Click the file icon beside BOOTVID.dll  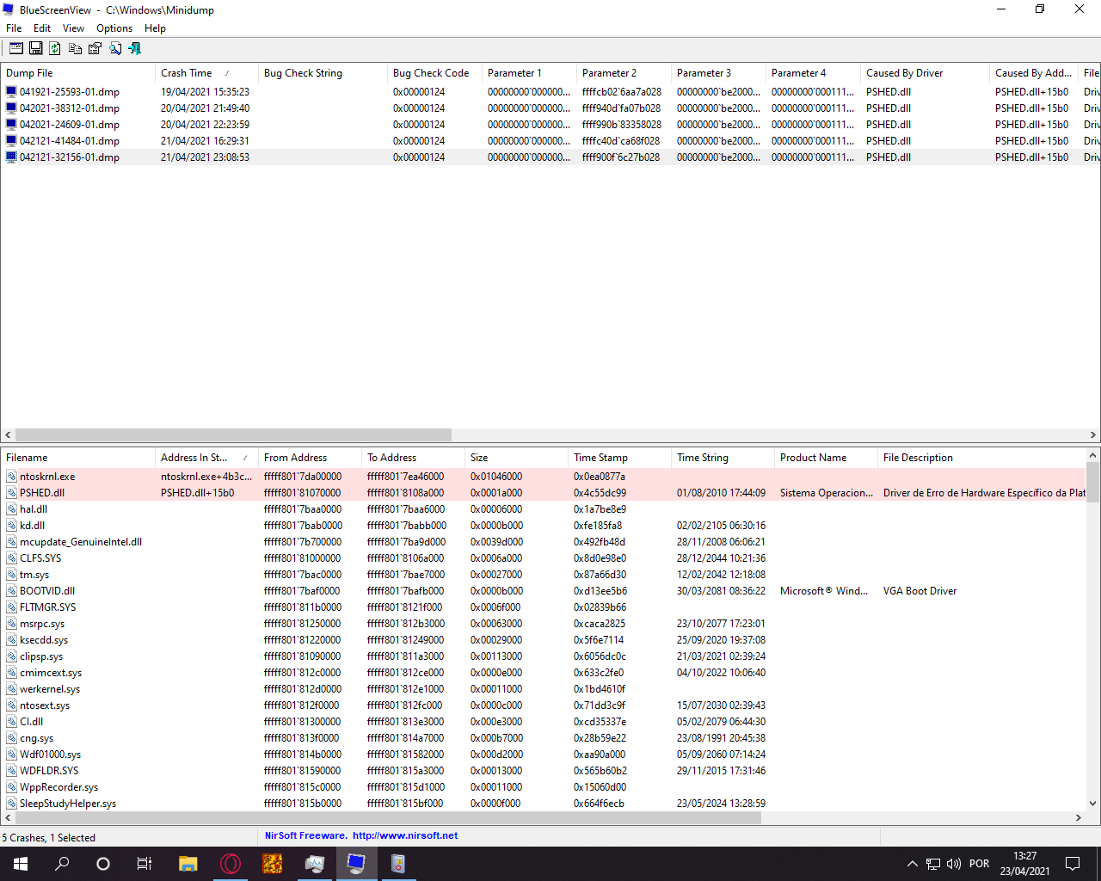(11, 590)
